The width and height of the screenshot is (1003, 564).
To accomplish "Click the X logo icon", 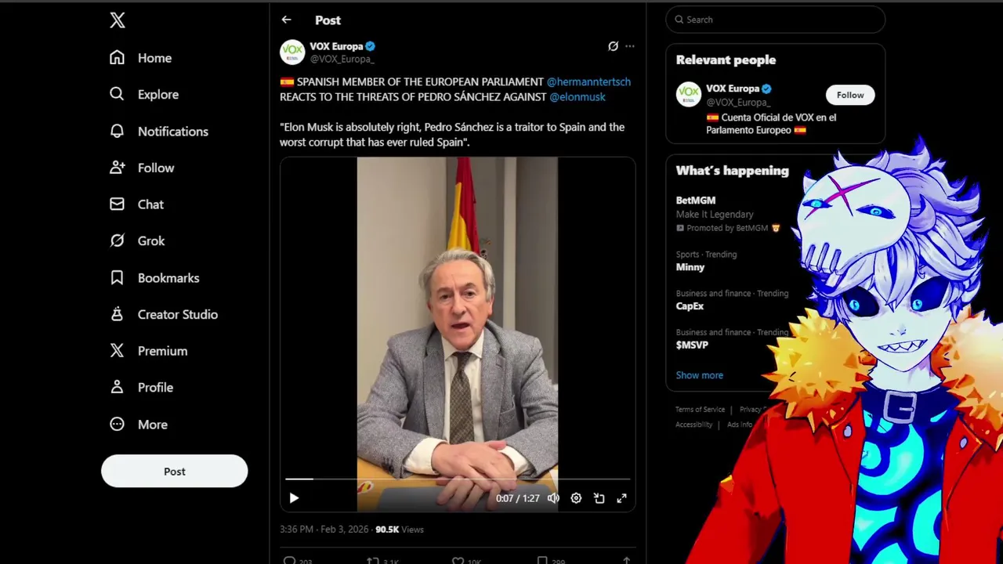I will point(118,20).
